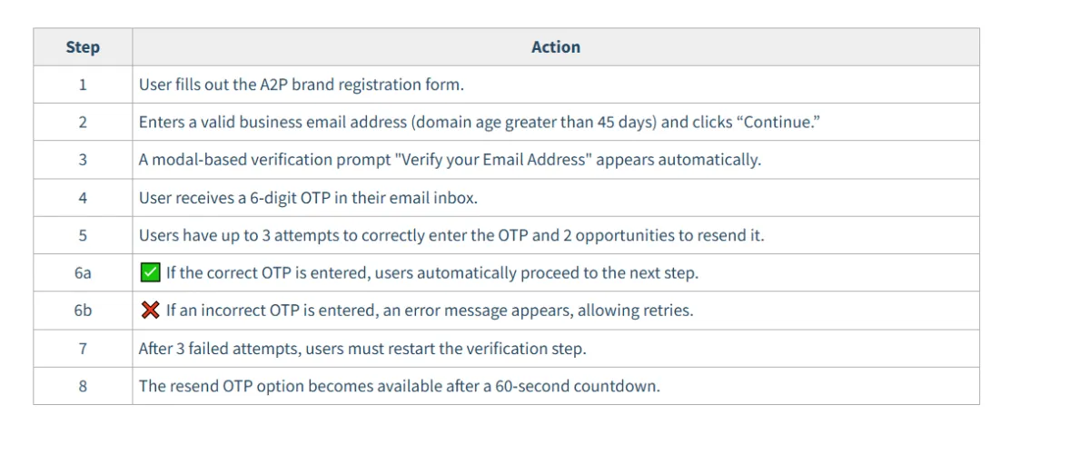
Task: Select the Action column header
Action: [556, 47]
